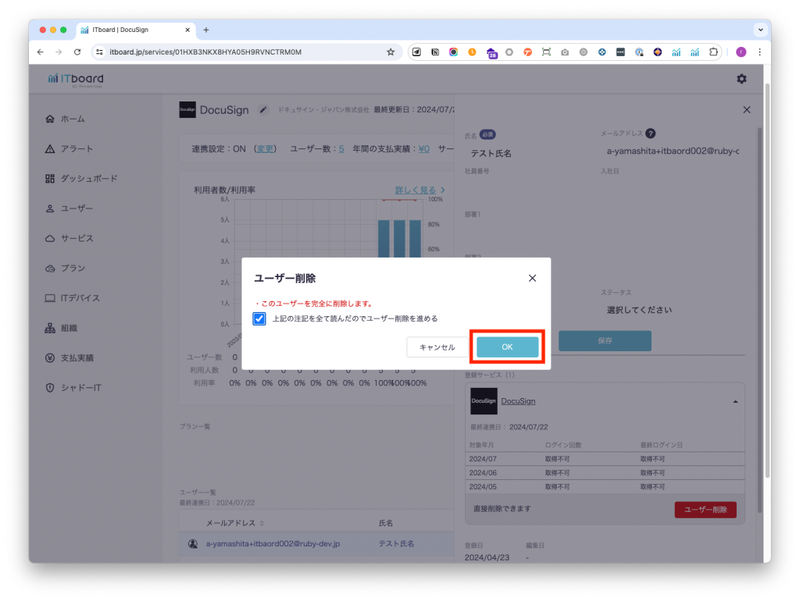Image resolution: width=800 pixels, height=601 pixels.
Task: Collapse the DocuSign registered service card
Action: point(734,401)
